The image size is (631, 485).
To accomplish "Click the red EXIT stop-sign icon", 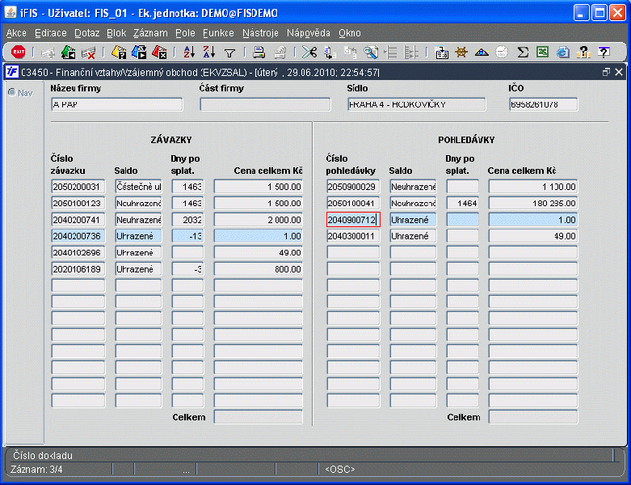I will (18, 53).
